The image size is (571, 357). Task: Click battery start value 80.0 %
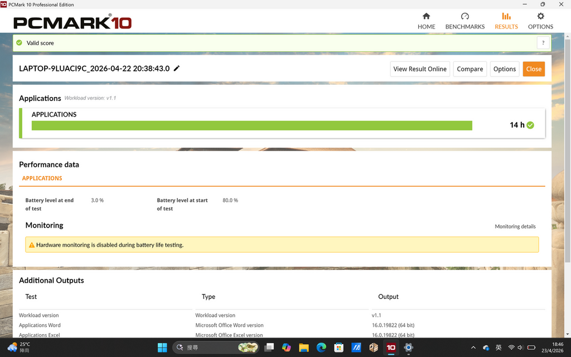pos(230,200)
